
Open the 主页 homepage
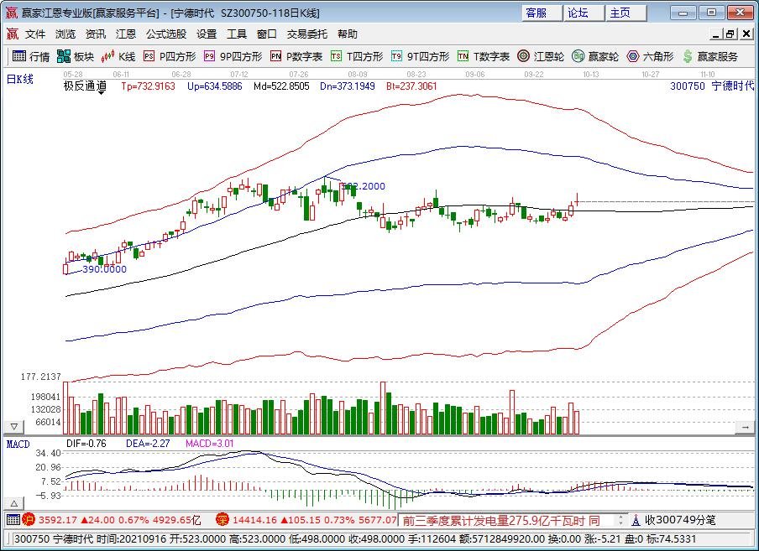pyautogui.click(x=625, y=13)
